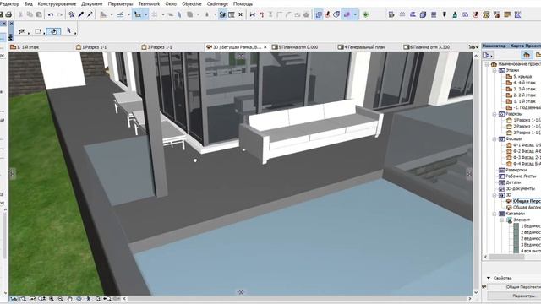
Task: Click the X icon after layout icon
Action: click(x=240, y=14)
